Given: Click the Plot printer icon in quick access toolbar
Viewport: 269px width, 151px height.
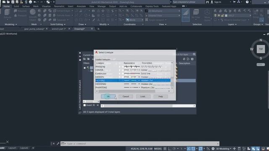Looking at the screenshot, I should pyautogui.click(x=30, y=2).
